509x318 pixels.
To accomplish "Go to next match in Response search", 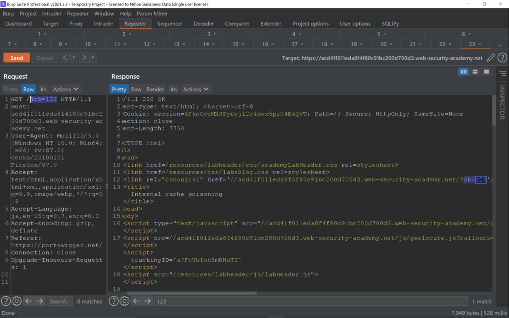I will (147, 301).
